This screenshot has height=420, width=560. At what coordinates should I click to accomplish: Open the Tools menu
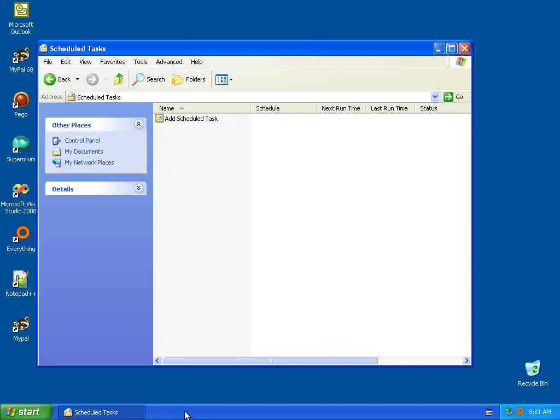pos(141,62)
